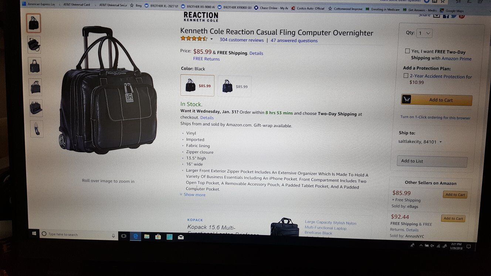Select the second product thumbnail image

(34, 45)
